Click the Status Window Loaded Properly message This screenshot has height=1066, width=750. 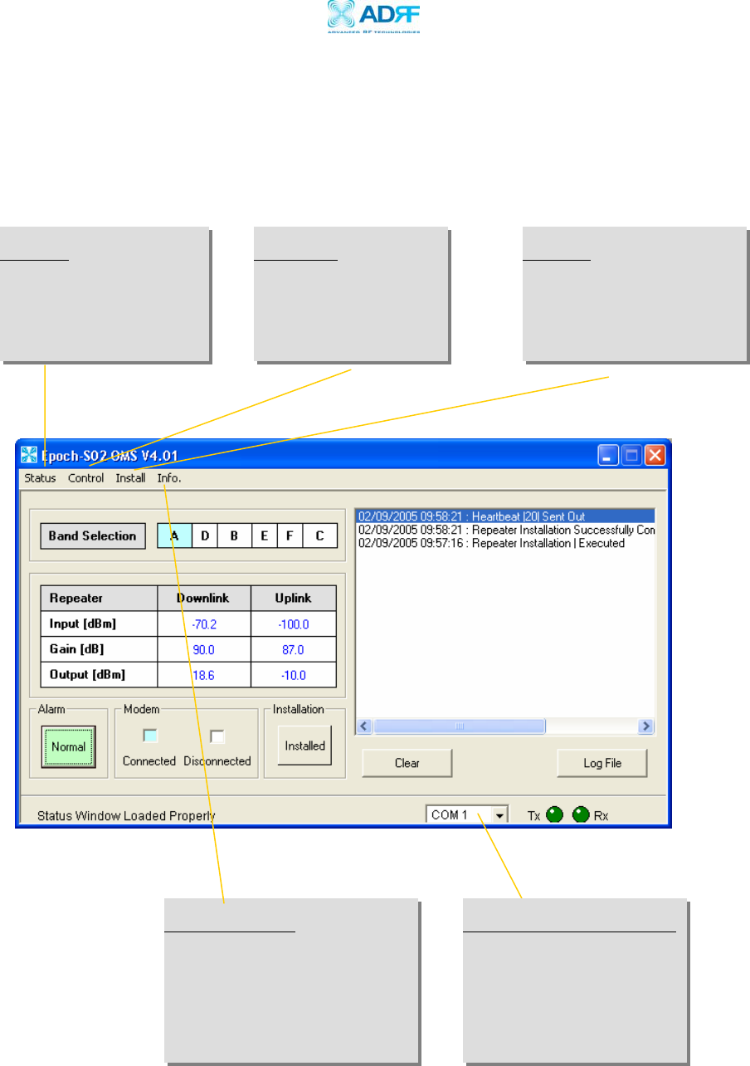(x=126, y=815)
